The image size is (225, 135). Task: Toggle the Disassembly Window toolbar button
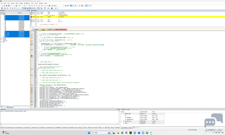tap(25, 8)
